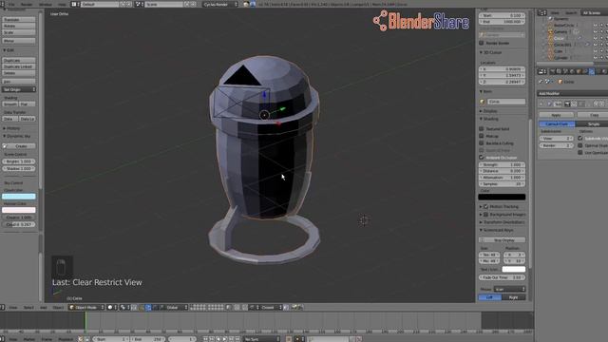Click the Translate tool button
The height and width of the screenshot is (342, 608).
coord(19,19)
